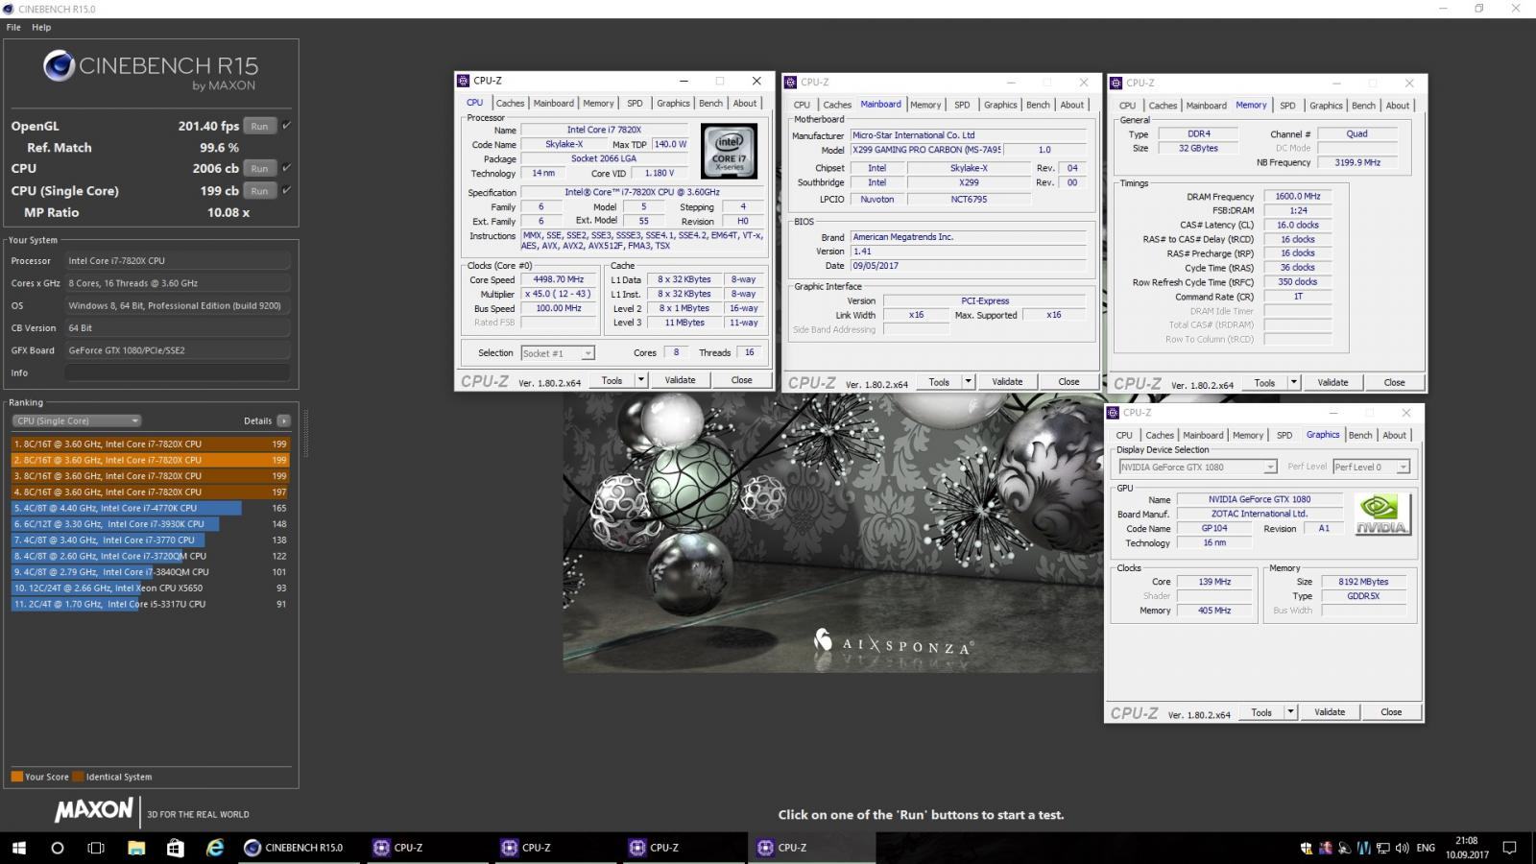Image resolution: width=1536 pixels, height=864 pixels.
Task: Click the MAXON logo at bottom left
Action: (x=93, y=811)
